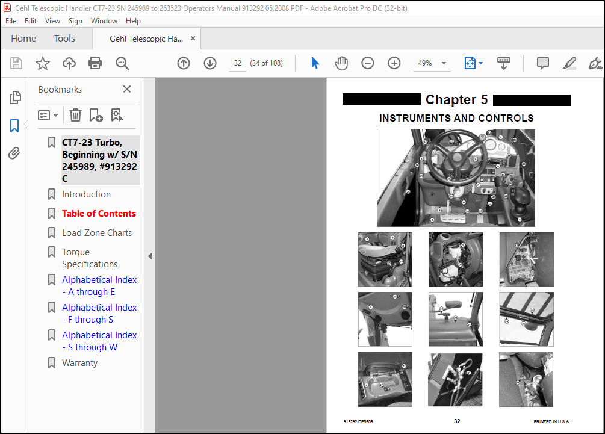Open the Find text magnifier tool
Image resolution: width=605 pixels, height=434 pixels.
coord(122,63)
